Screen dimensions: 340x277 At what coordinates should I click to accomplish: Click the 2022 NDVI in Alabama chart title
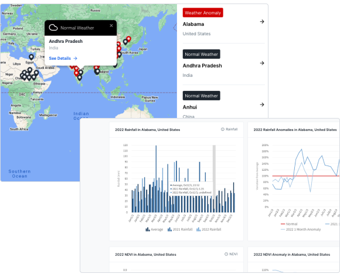click(145, 255)
